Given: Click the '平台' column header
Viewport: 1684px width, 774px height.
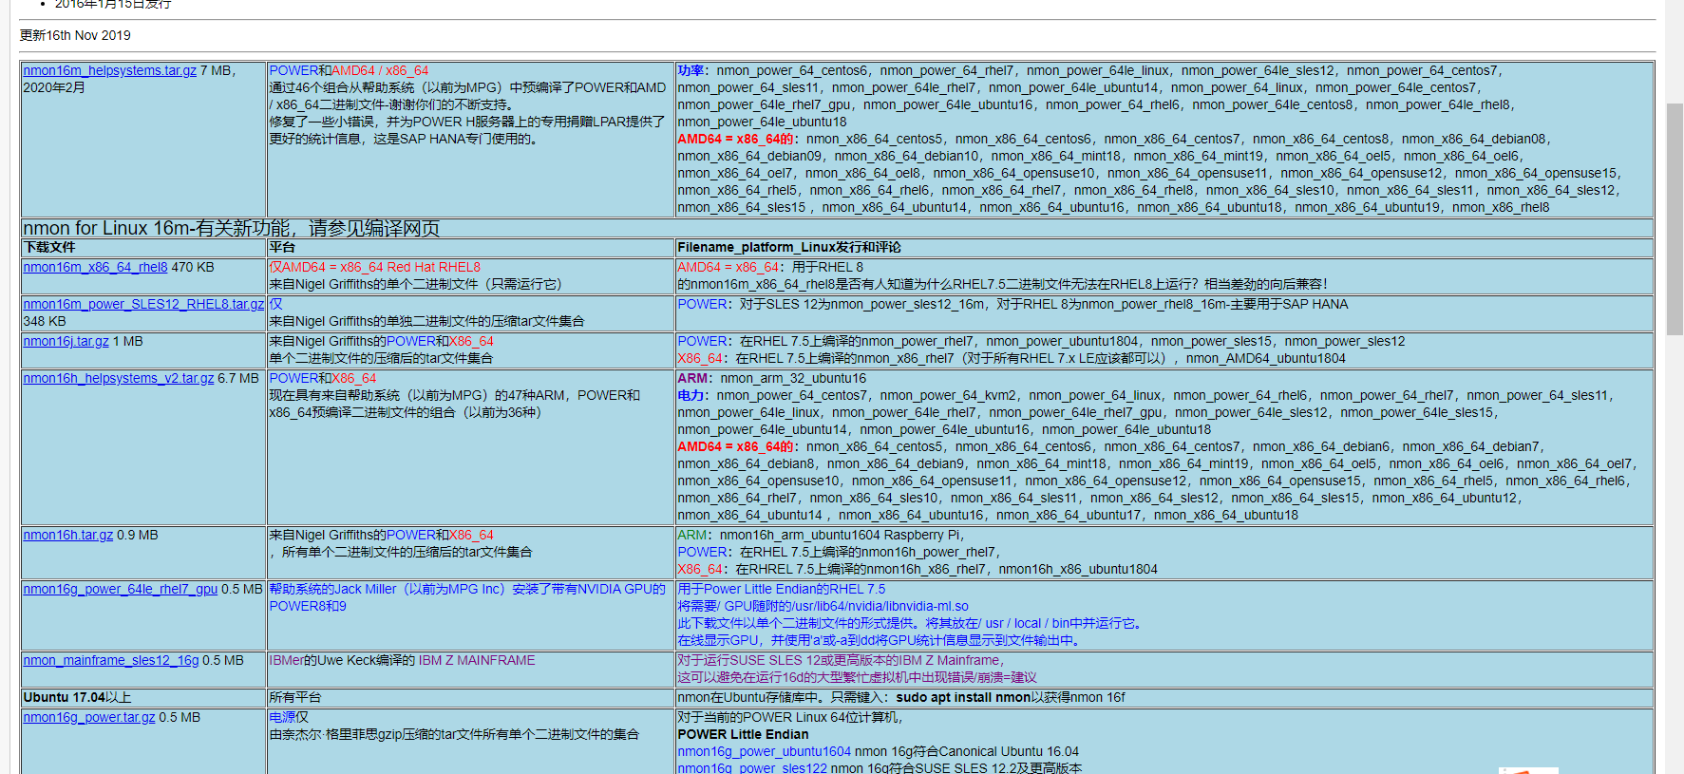Looking at the screenshot, I should (x=282, y=247).
